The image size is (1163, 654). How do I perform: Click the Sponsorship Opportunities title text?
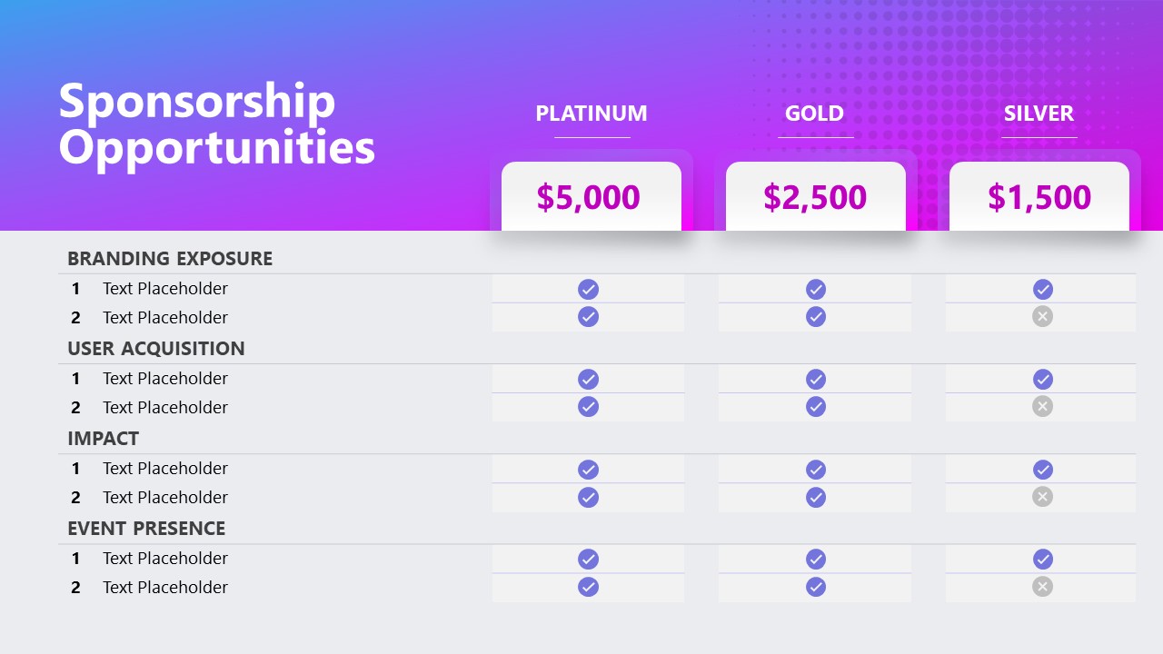tap(217, 124)
